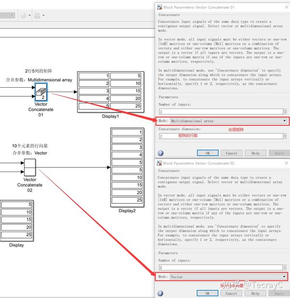
Task: Click the 'Concatenate dimension:' label
Action: pyautogui.click(x=179, y=129)
